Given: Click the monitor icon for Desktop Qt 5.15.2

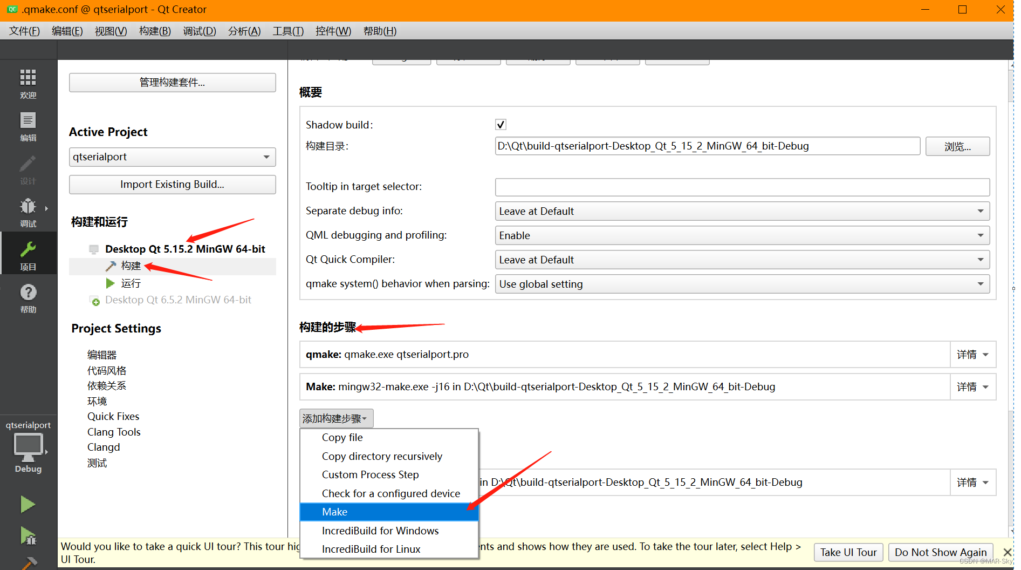Looking at the screenshot, I should (94, 249).
